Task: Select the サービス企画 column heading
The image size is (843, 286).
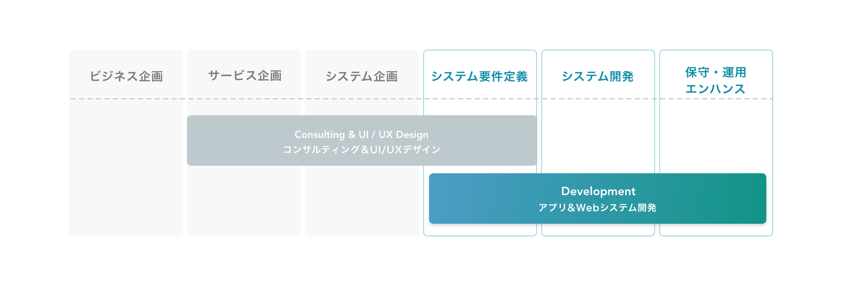Action: tap(245, 76)
